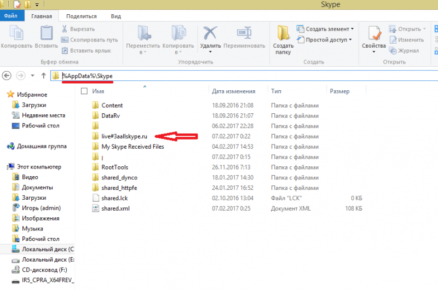Select the RootTools folder
438x290 pixels.
point(115,167)
